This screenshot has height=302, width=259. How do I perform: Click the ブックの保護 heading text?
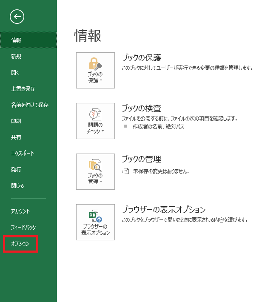pos(142,57)
